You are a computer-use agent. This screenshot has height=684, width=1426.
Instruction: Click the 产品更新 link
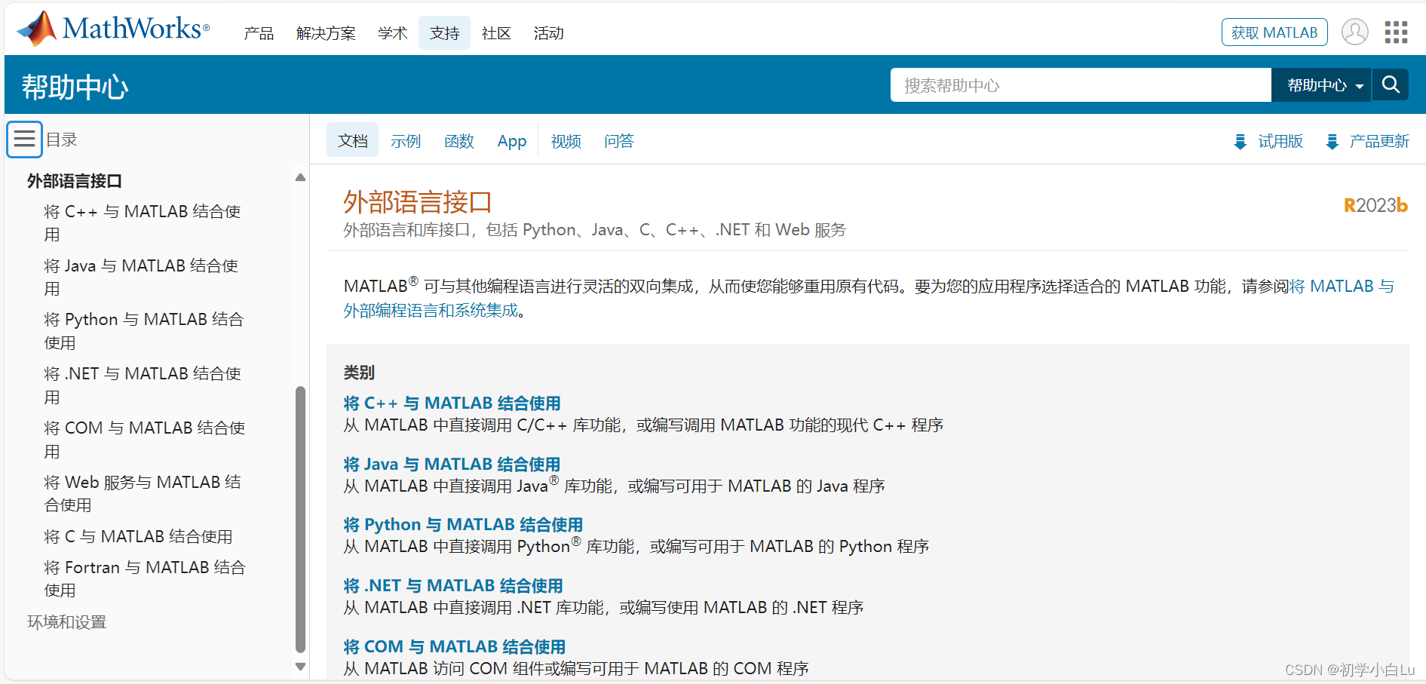[1379, 141]
